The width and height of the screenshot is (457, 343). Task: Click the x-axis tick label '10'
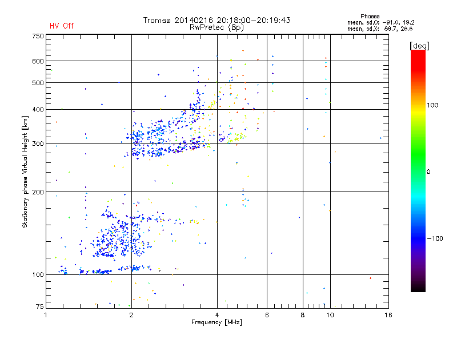[x=330, y=315]
